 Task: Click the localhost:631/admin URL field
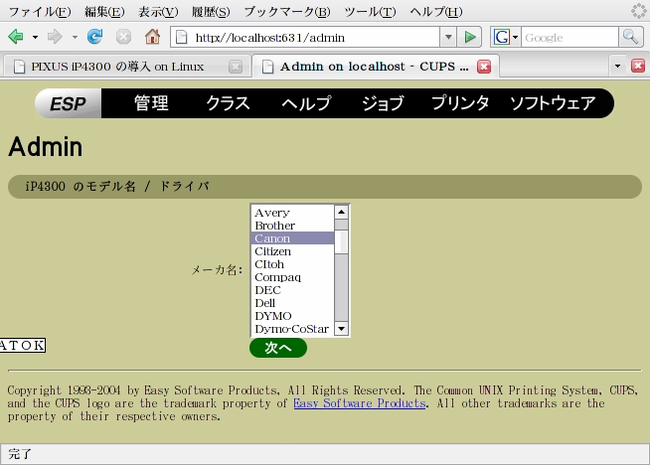point(315,38)
